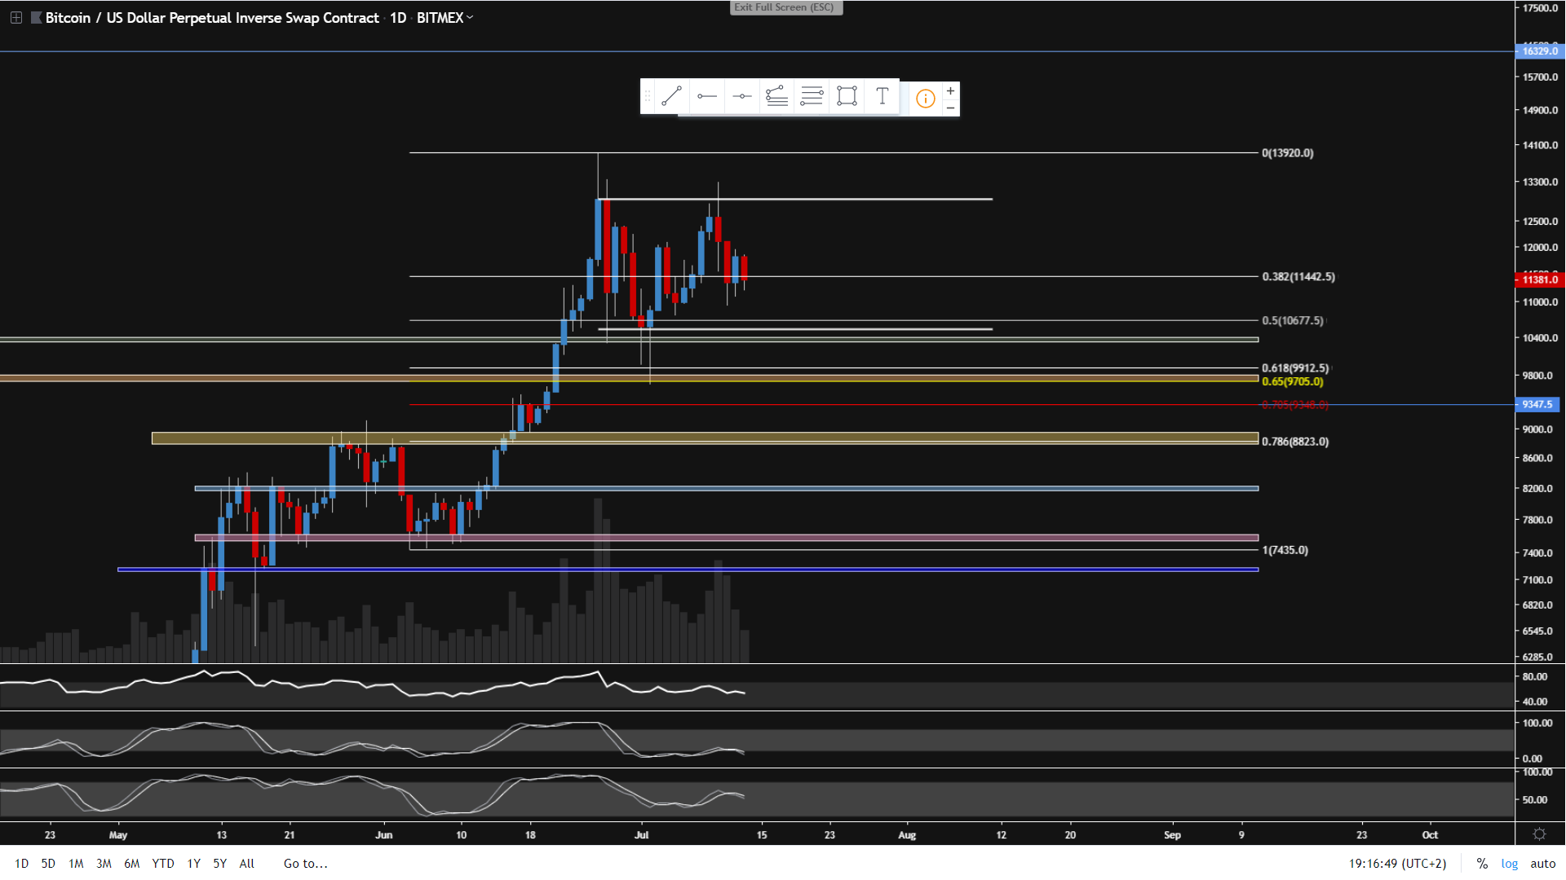Open chart settings gear icon
The width and height of the screenshot is (1566, 880).
tap(1539, 834)
